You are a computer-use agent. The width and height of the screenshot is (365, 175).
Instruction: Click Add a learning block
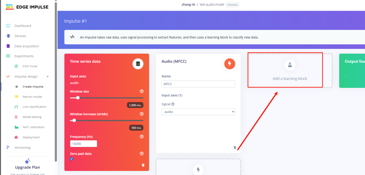[x=290, y=70]
